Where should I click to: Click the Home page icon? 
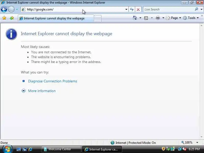(135, 18)
